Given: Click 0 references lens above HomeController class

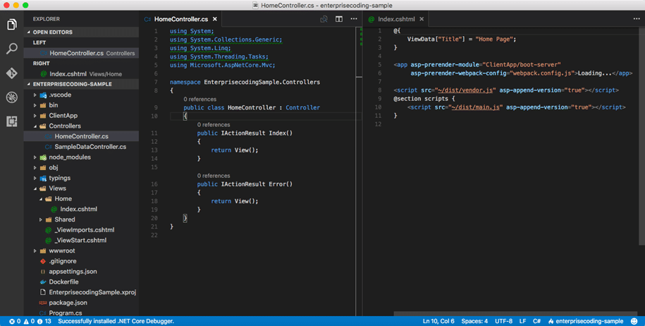Looking at the screenshot, I should point(200,99).
